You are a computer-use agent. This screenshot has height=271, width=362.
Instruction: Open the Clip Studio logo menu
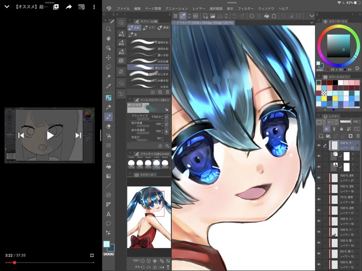coord(109,9)
